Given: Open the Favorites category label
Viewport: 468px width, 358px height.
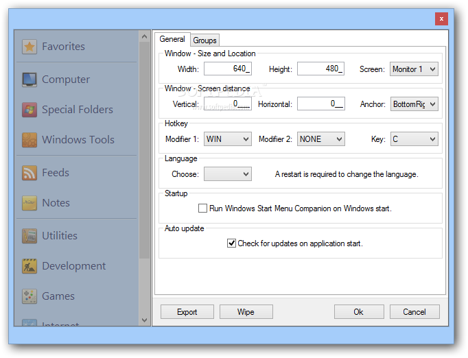Looking at the screenshot, I should (63, 47).
